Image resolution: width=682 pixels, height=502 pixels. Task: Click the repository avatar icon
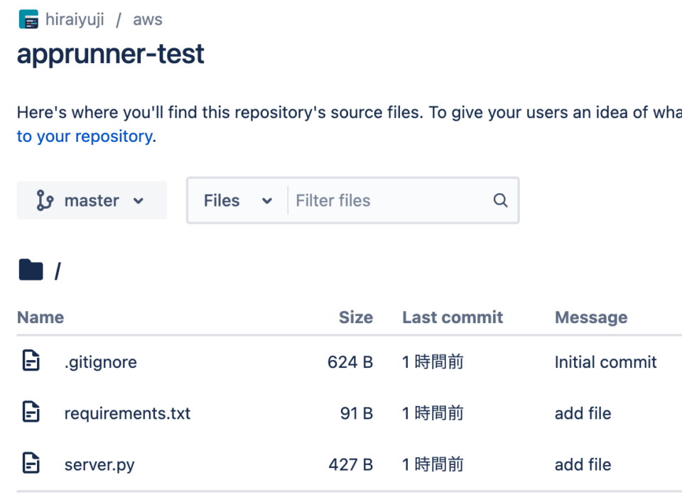point(28,18)
